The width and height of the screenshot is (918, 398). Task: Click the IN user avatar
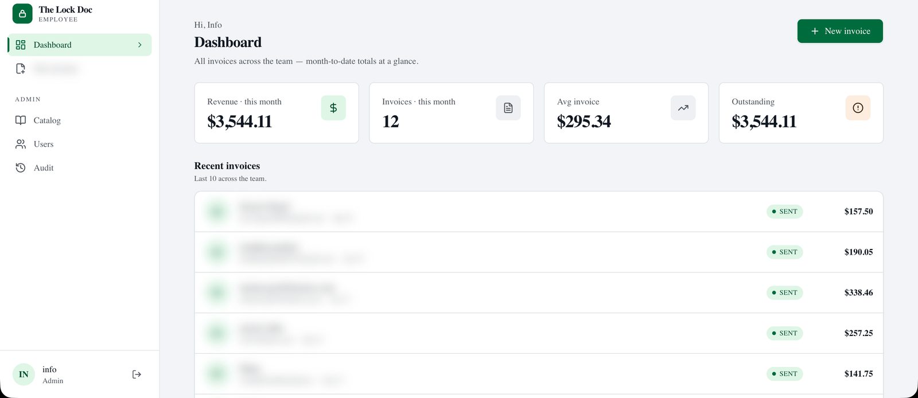[24, 374]
